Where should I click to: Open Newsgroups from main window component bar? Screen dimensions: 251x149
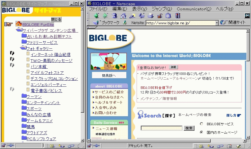[220, 146]
